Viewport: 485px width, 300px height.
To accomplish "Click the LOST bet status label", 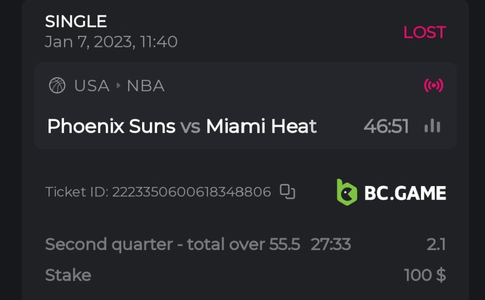I will (424, 32).
